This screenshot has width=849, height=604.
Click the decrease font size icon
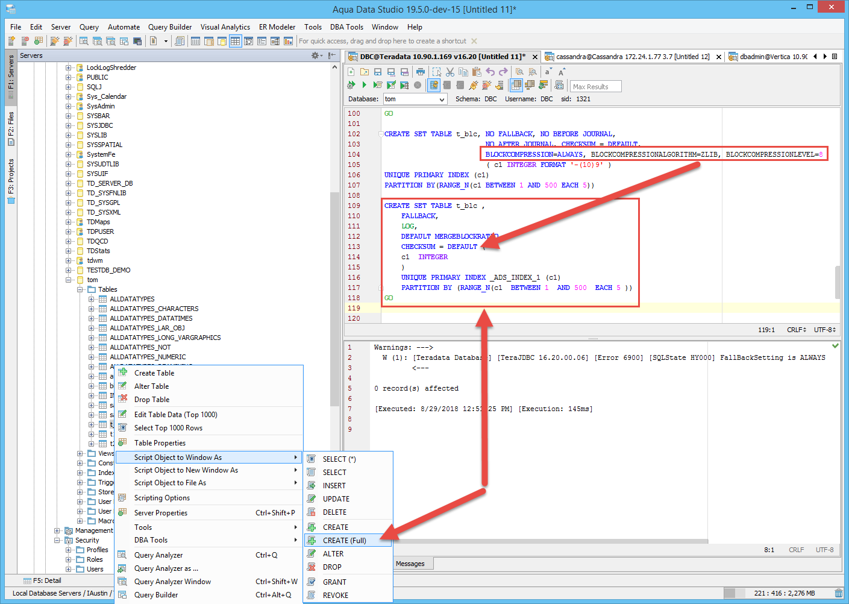click(548, 72)
